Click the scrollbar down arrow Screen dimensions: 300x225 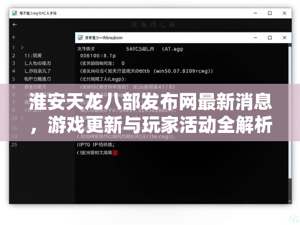click(x=290, y=201)
